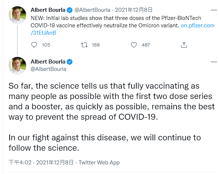Open Albert Bourla's avatar on first tweet
This screenshot has height=174, width=219.
17,15
